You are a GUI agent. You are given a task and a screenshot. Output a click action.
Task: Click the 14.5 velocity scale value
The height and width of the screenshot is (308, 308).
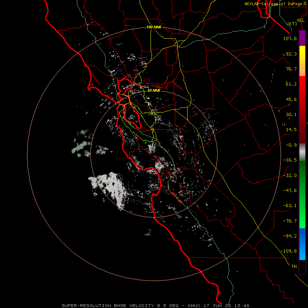(291, 130)
